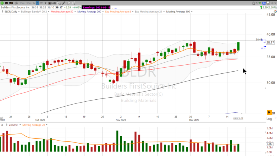Click the 38.46 horizontal line label
This screenshot has width=277, height=156.
click(x=259, y=40)
